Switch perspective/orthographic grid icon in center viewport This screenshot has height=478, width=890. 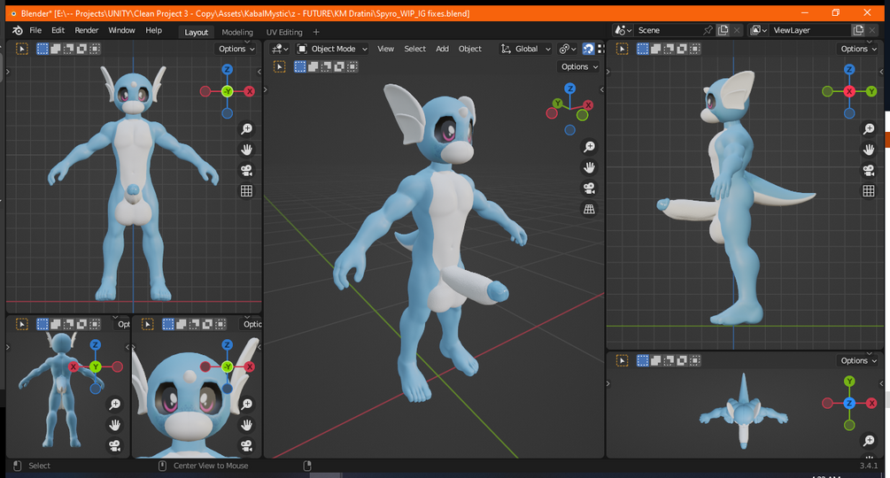click(589, 209)
